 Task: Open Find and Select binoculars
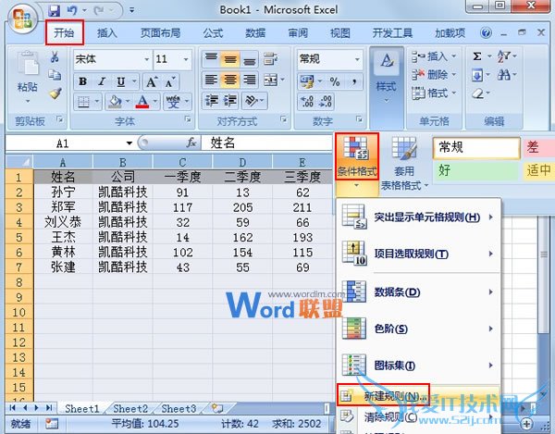click(x=503, y=75)
